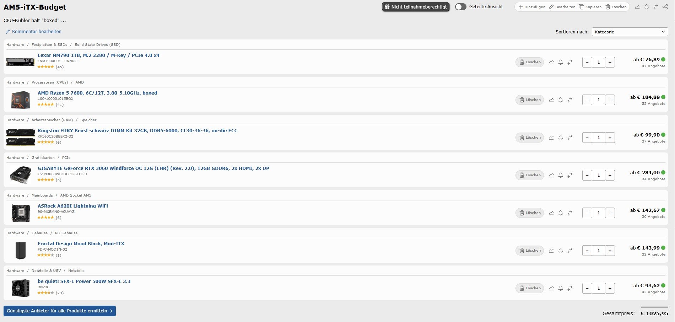This screenshot has height=322, width=675.
Task: Click Kommentar bearbeiten link
Action: tap(33, 32)
